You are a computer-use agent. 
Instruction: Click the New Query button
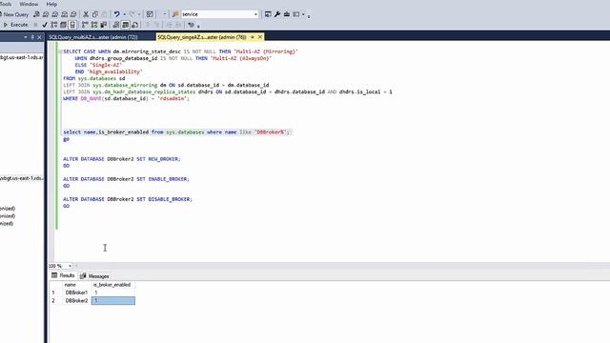(x=14, y=14)
